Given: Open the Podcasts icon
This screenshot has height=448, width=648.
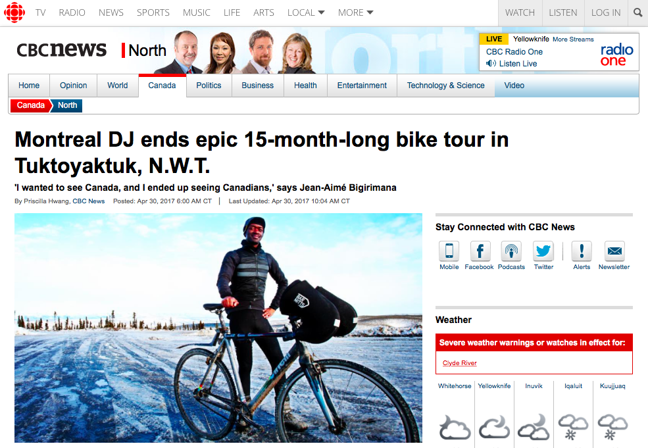Looking at the screenshot, I should point(511,251).
